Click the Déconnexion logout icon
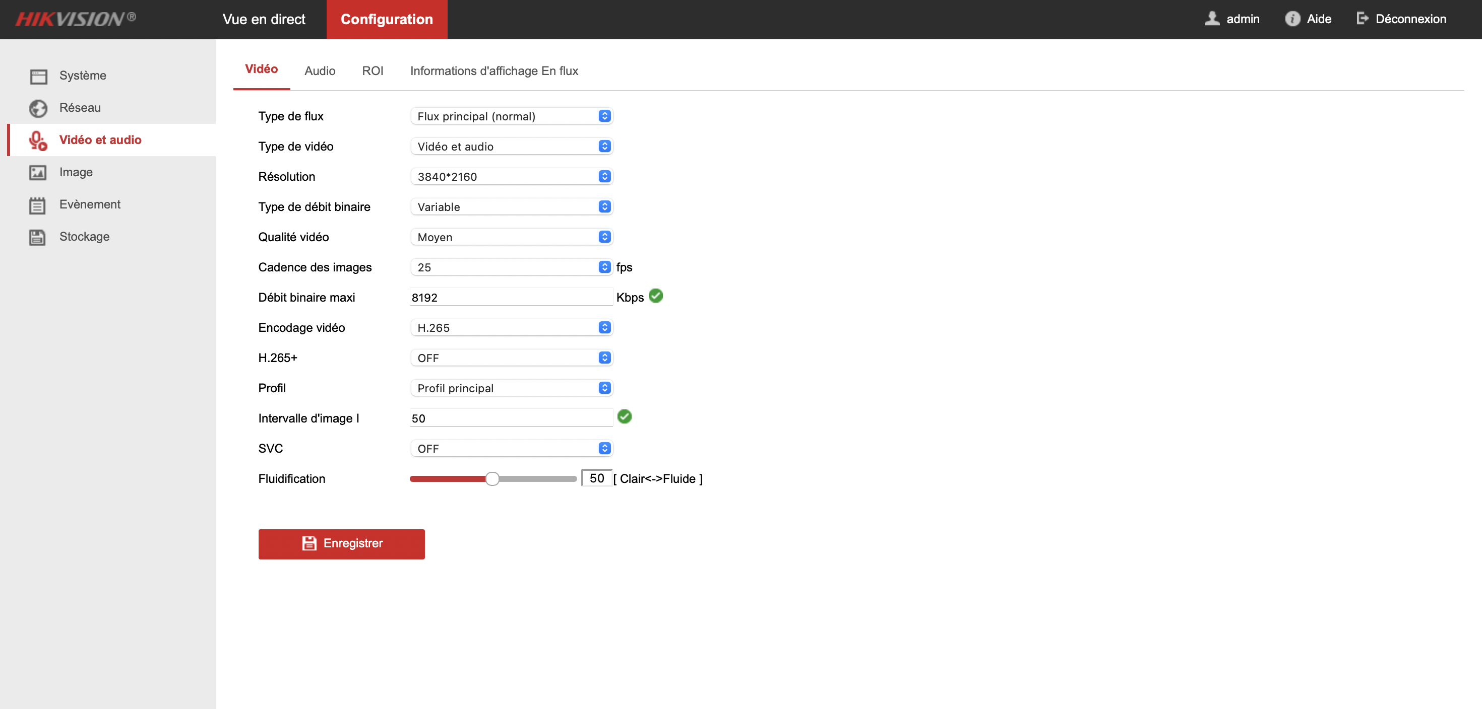1482x709 pixels. [x=1363, y=19]
